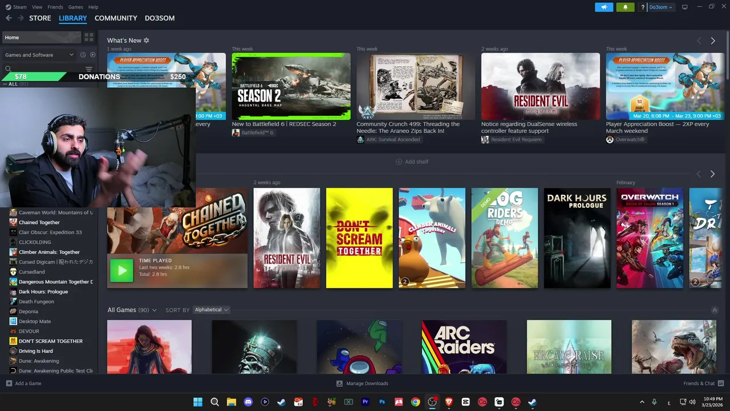Launch Premiere Pro from the taskbar
This screenshot has height=411, width=730.
[366, 402]
